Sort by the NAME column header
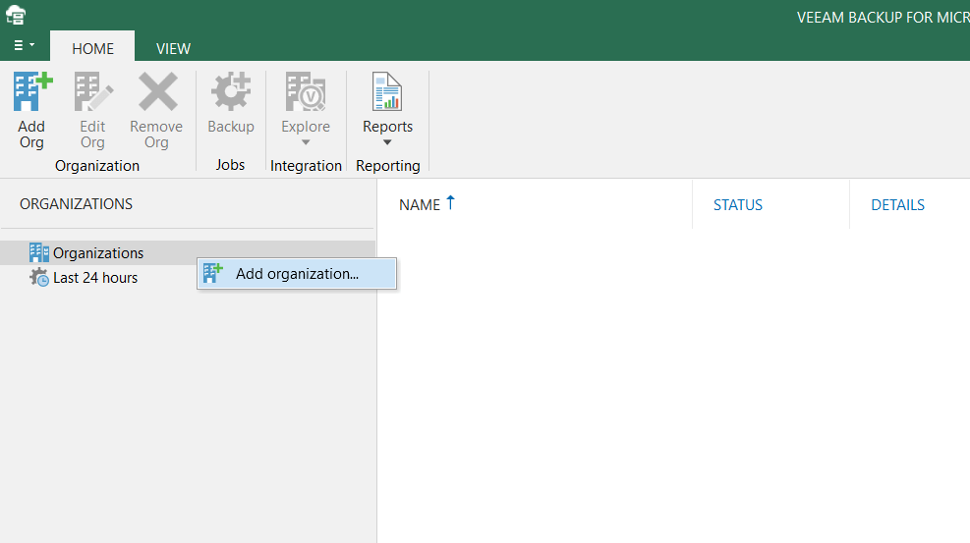The height and width of the screenshot is (543, 970). point(420,205)
